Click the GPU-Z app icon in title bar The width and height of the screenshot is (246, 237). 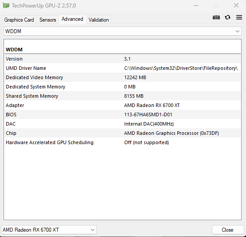coord(6,6)
